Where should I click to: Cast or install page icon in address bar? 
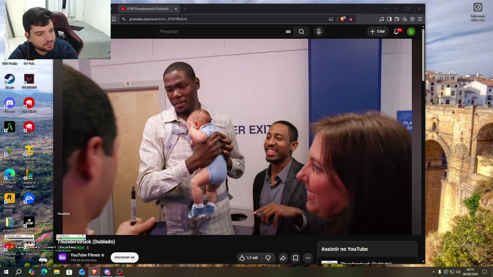pyautogui.click(x=331, y=19)
